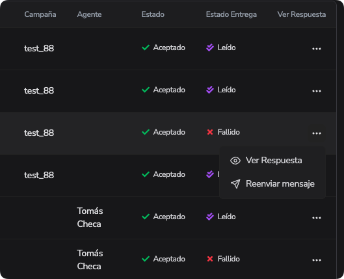The image size is (344, 279).
Task: Click the purple double-check icon in first row
Action: 210,47
